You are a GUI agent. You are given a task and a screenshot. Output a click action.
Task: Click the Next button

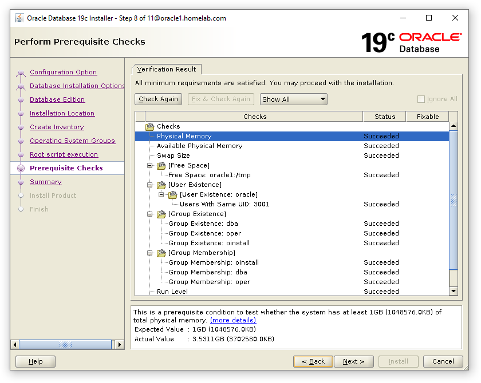(x=353, y=361)
